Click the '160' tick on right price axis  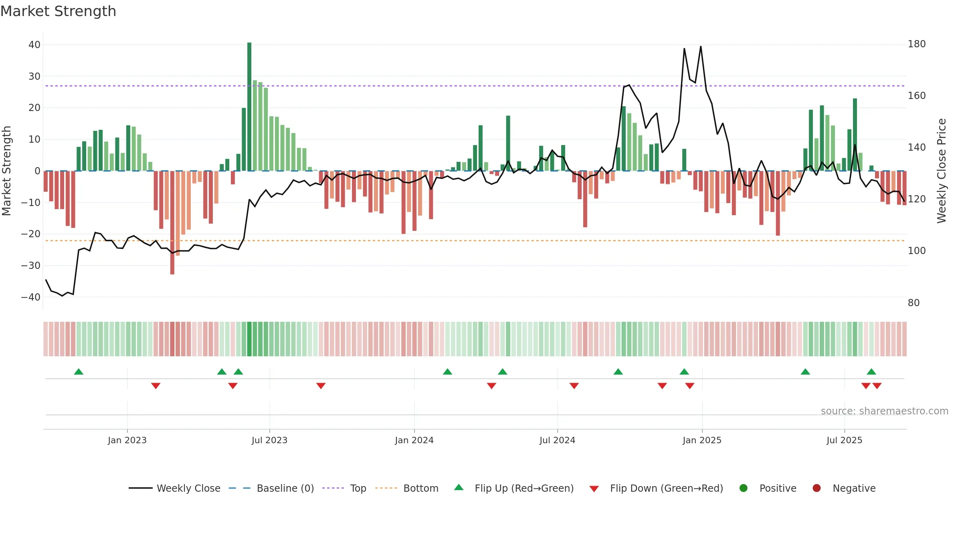pyautogui.click(x=917, y=96)
